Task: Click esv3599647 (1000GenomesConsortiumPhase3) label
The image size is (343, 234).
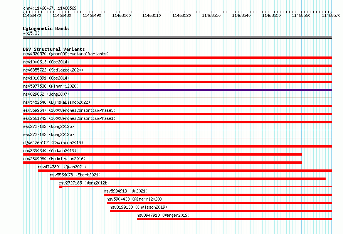Action: (69, 110)
